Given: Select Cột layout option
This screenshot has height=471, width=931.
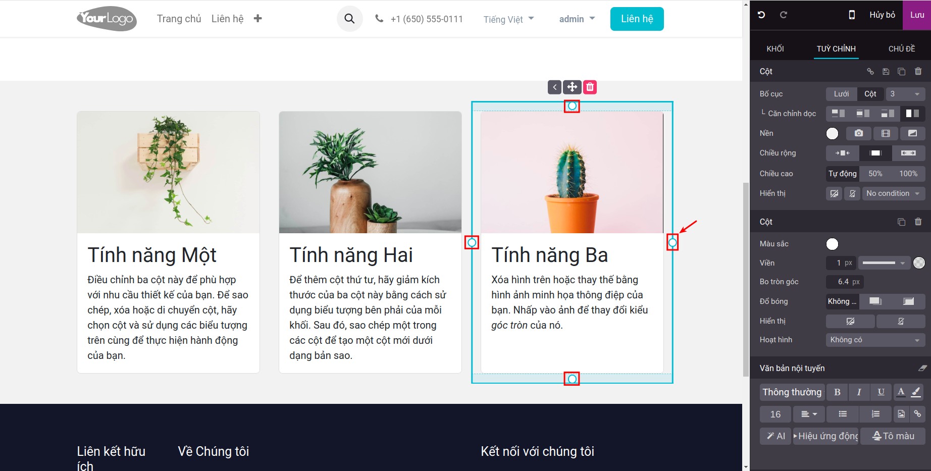Looking at the screenshot, I should (x=870, y=94).
